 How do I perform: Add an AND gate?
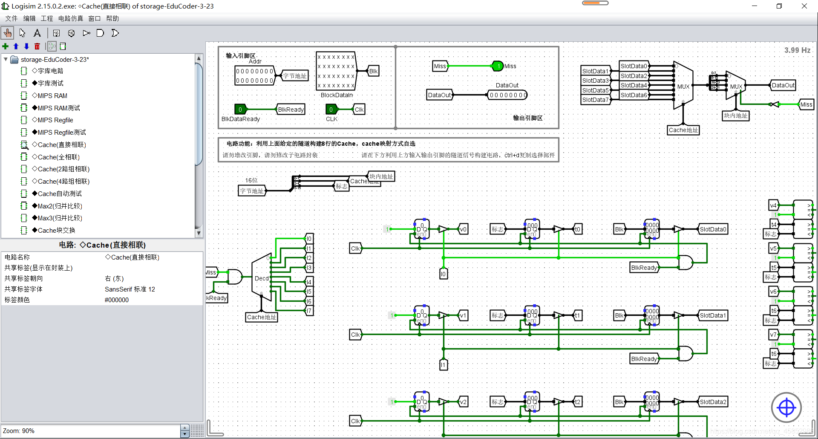(x=101, y=33)
